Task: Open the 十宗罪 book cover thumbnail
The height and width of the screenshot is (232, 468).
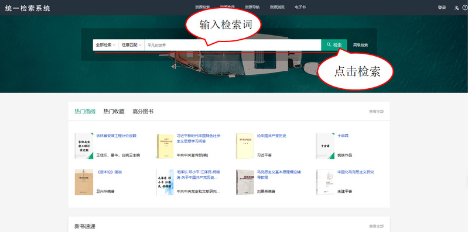Action: [x=325, y=146]
